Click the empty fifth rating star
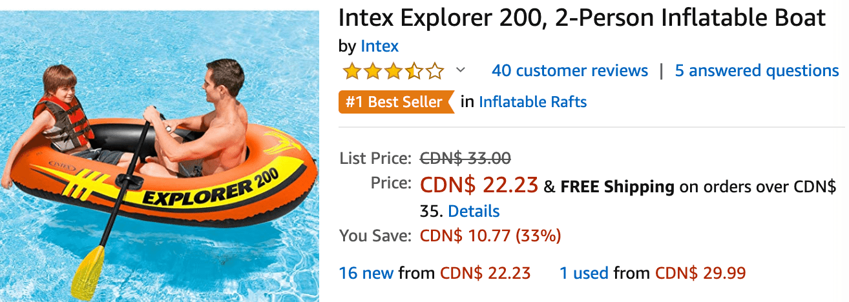Image resolution: width=849 pixels, height=302 pixels. (435, 70)
